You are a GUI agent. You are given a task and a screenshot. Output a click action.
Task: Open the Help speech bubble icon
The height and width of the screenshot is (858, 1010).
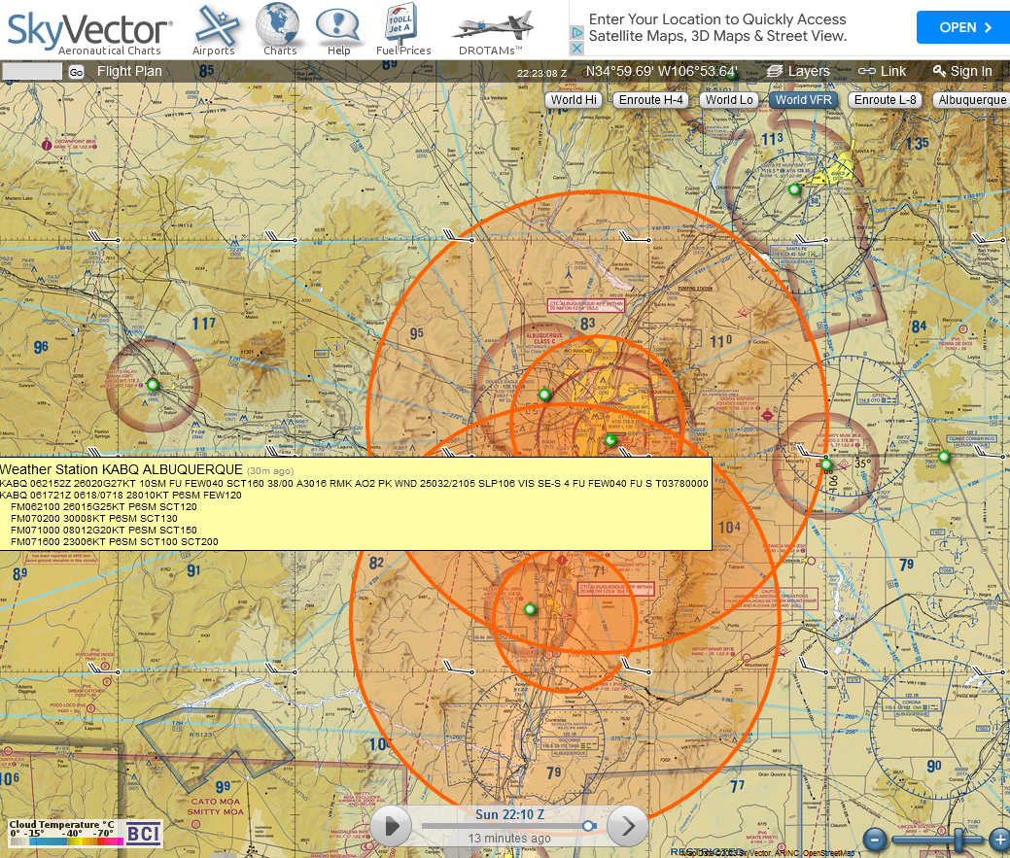[x=337, y=31]
